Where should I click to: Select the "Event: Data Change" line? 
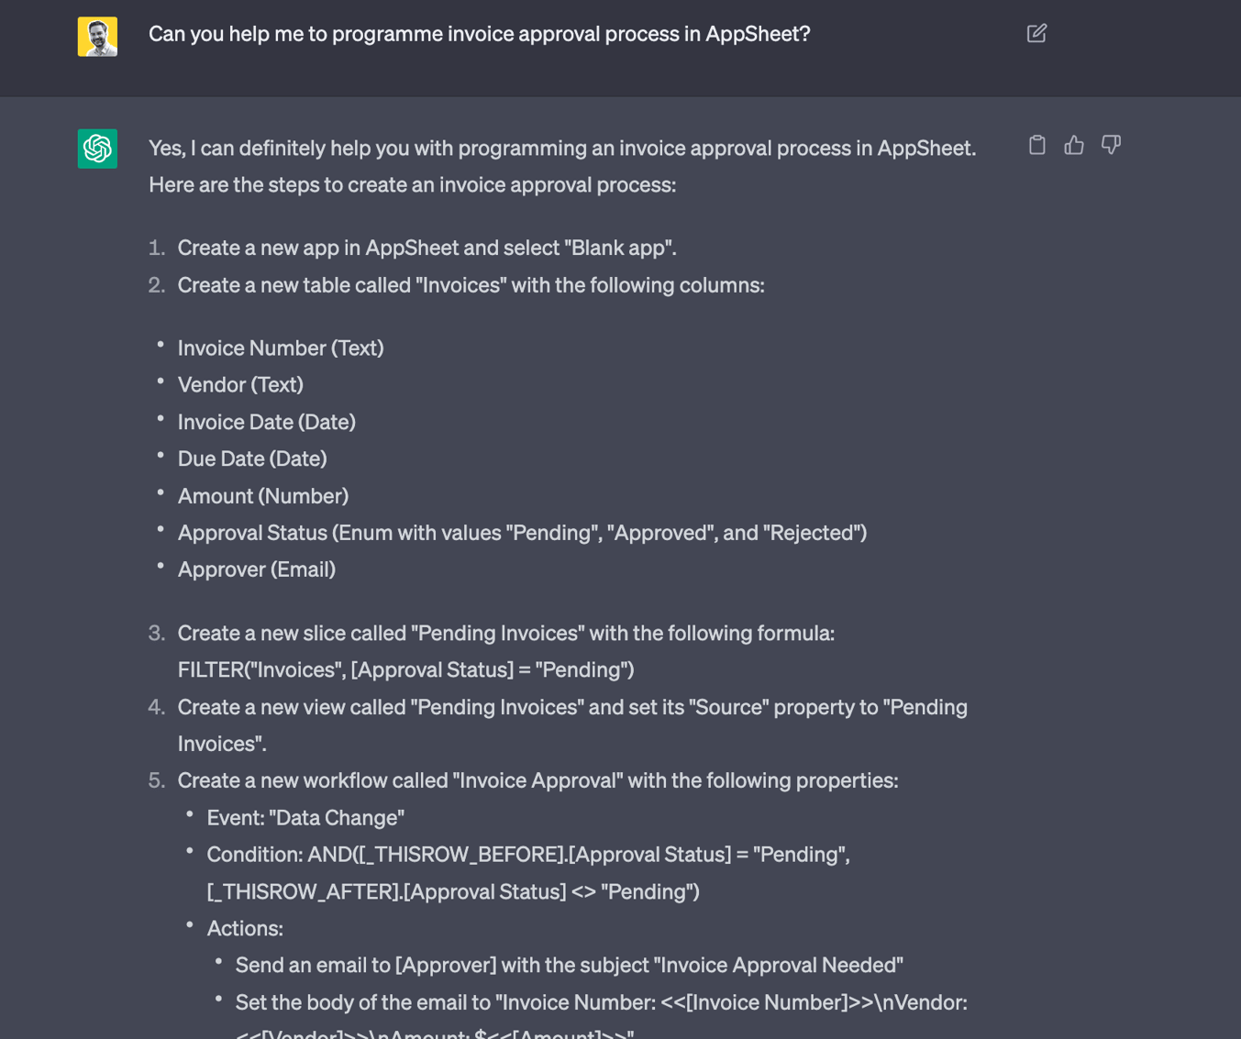305,817
